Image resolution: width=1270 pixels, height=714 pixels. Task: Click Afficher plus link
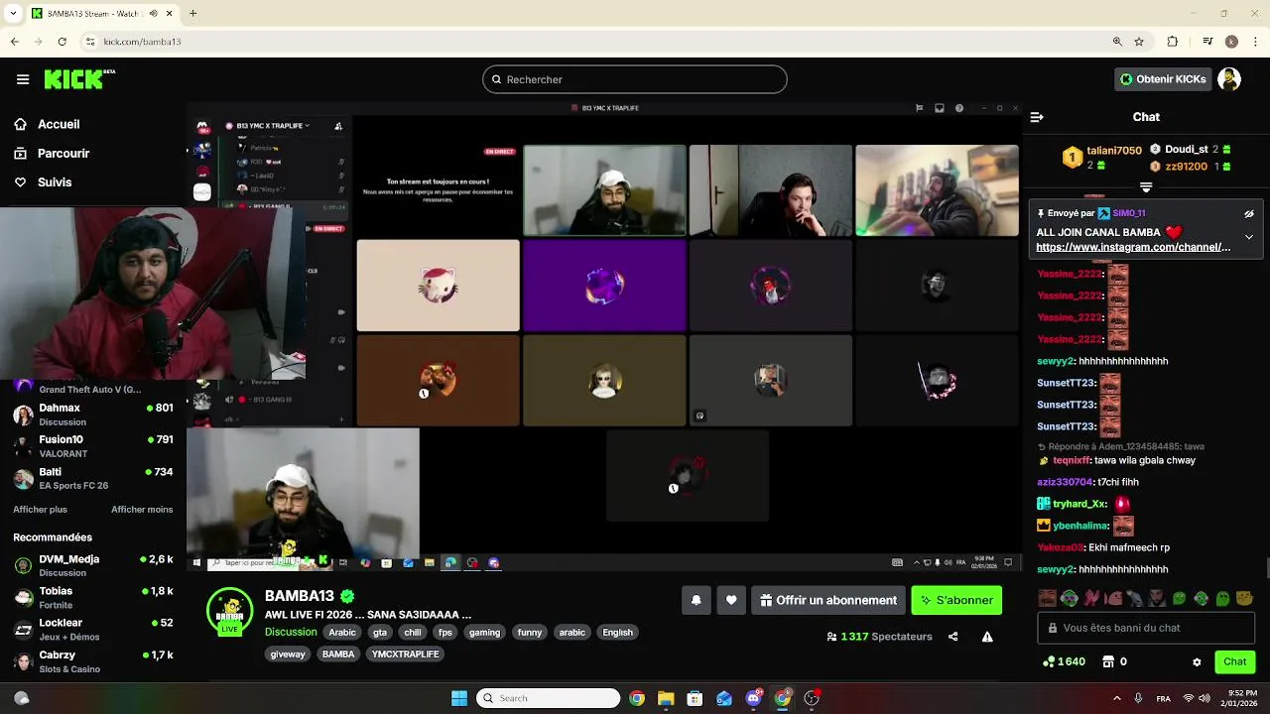pyautogui.click(x=41, y=510)
